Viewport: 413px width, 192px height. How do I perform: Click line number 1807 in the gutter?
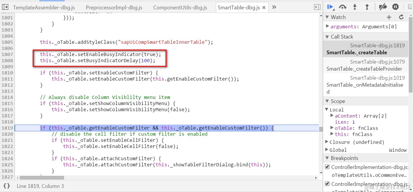click(x=7, y=54)
